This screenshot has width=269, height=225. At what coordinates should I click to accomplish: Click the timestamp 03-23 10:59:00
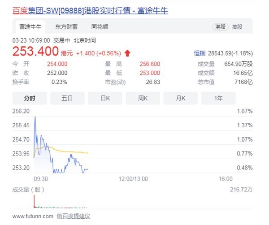31,40
